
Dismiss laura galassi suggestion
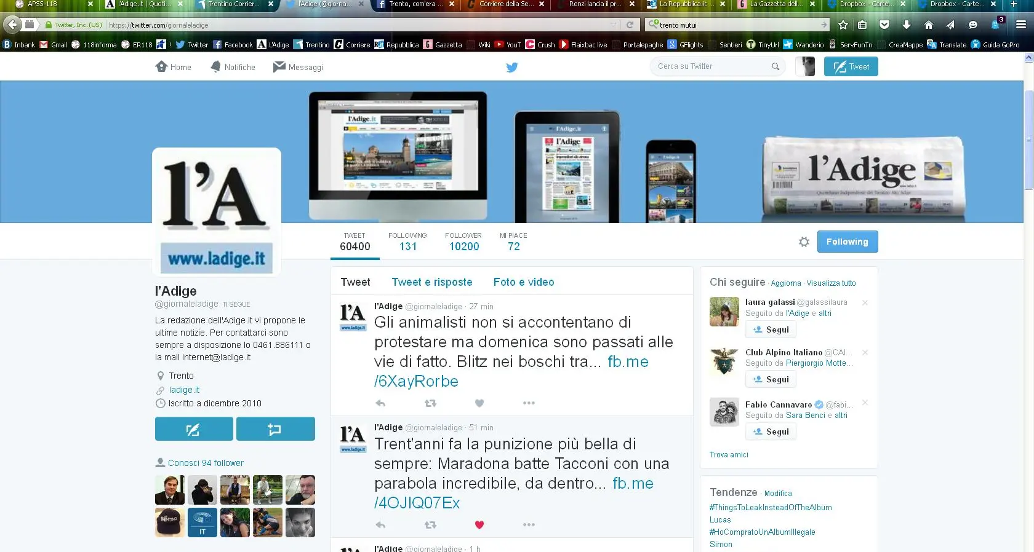click(865, 302)
